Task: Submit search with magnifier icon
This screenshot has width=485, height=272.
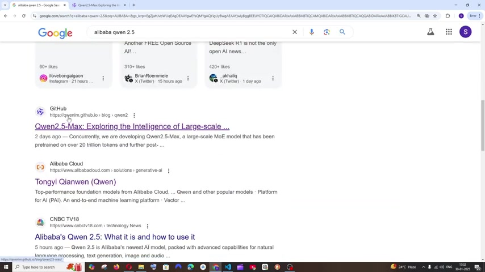Action: pyautogui.click(x=342, y=32)
